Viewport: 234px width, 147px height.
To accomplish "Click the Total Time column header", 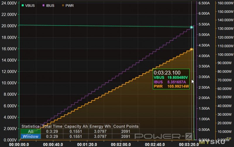I will tap(52, 127).
